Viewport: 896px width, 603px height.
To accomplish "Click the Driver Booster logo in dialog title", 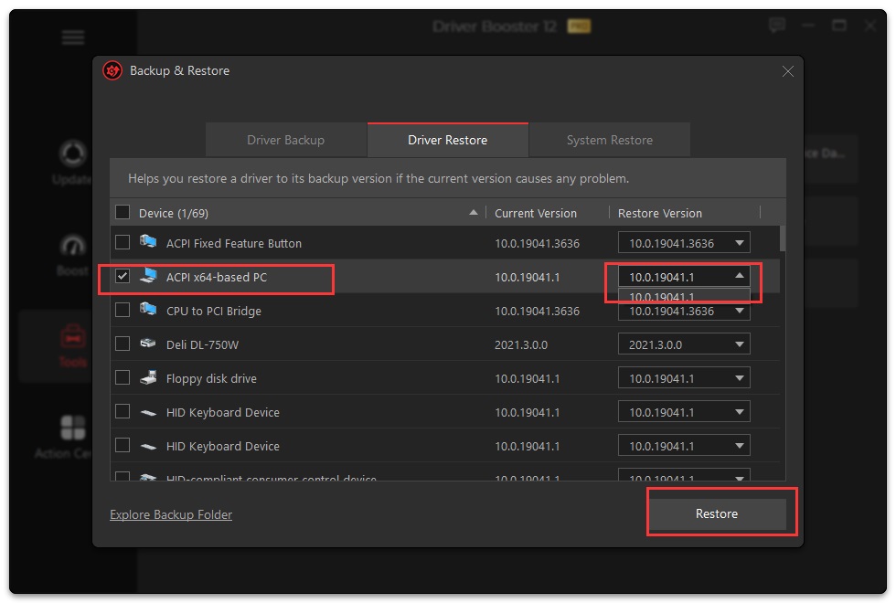I will pyautogui.click(x=112, y=71).
